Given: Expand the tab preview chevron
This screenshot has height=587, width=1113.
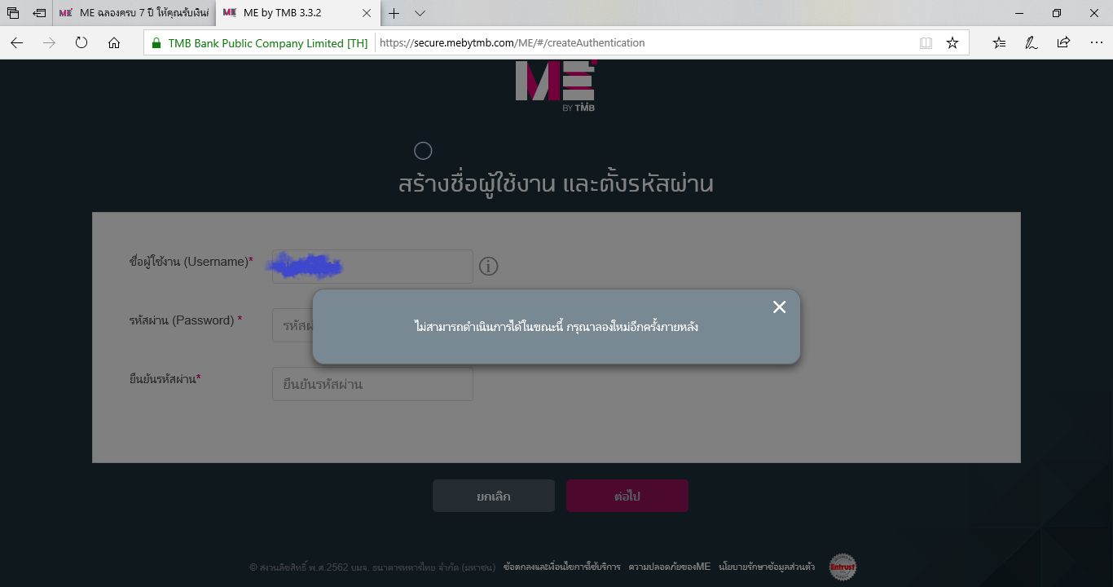Looking at the screenshot, I should pos(420,13).
